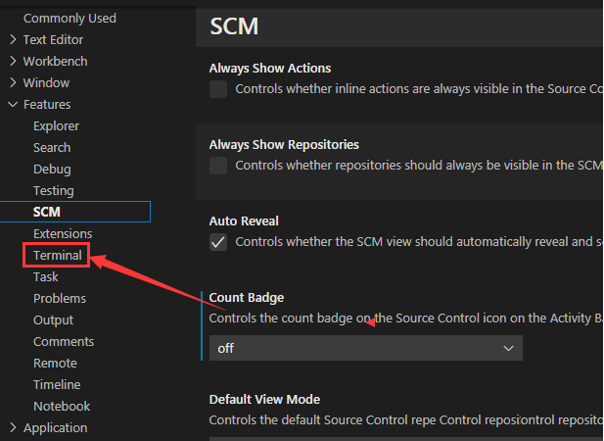Enable Always Show Actions checkbox
Screen dimensions: 604x441
[x=218, y=89]
